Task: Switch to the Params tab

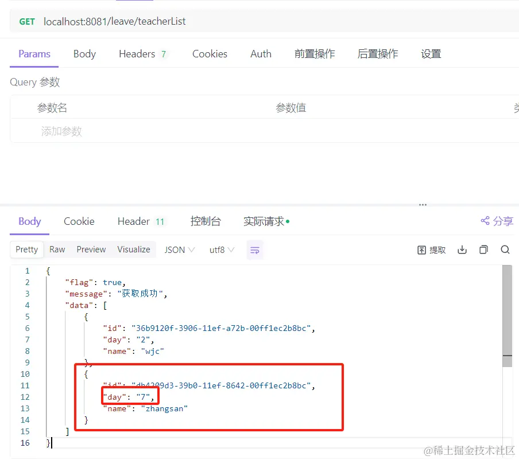Action: [34, 54]
